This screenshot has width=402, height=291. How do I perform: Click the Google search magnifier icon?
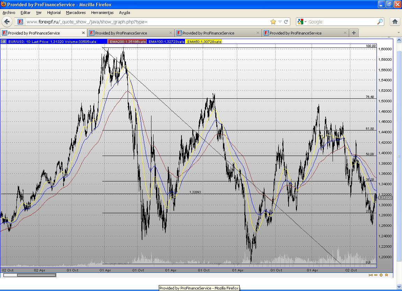380,22
